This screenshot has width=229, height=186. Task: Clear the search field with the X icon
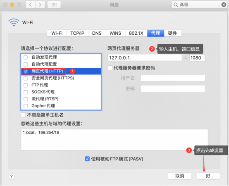pyautogui.click(x=224, y=5)
